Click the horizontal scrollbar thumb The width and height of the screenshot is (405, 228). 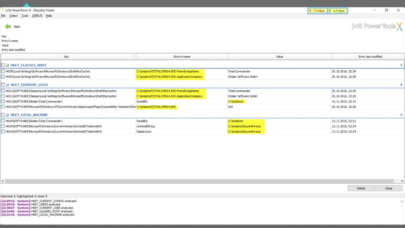pyautogui.click(x=199, y=181)
